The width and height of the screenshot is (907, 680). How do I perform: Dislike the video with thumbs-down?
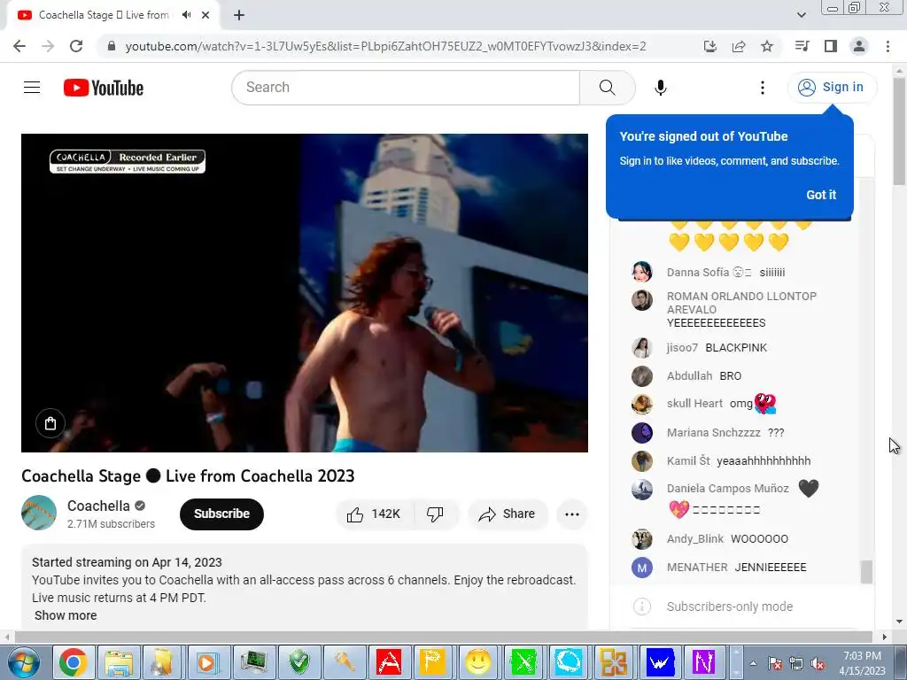[435, 514]
